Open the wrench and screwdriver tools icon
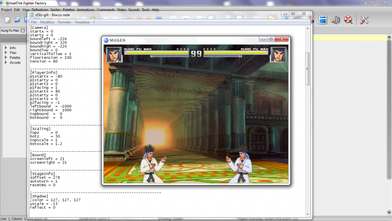 point(364,20)
